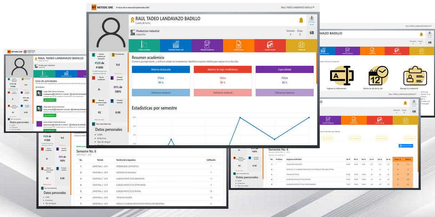This screenshot has width=435, height=217.
Task: Click the Recoge tu credencial badge icon
Action: click(x=415, y=76)
